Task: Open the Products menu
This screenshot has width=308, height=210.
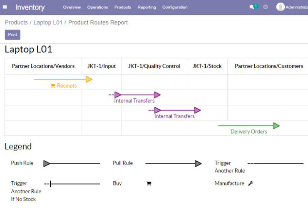Action: click(123, 7)
